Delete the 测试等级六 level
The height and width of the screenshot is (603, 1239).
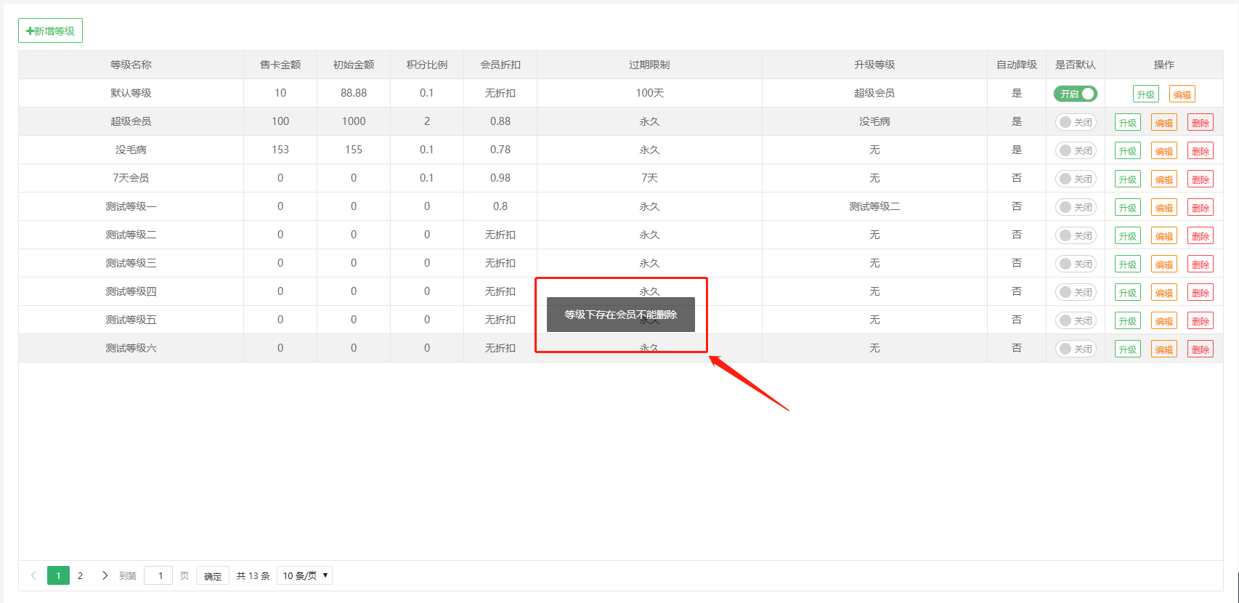pos(1200,349)
